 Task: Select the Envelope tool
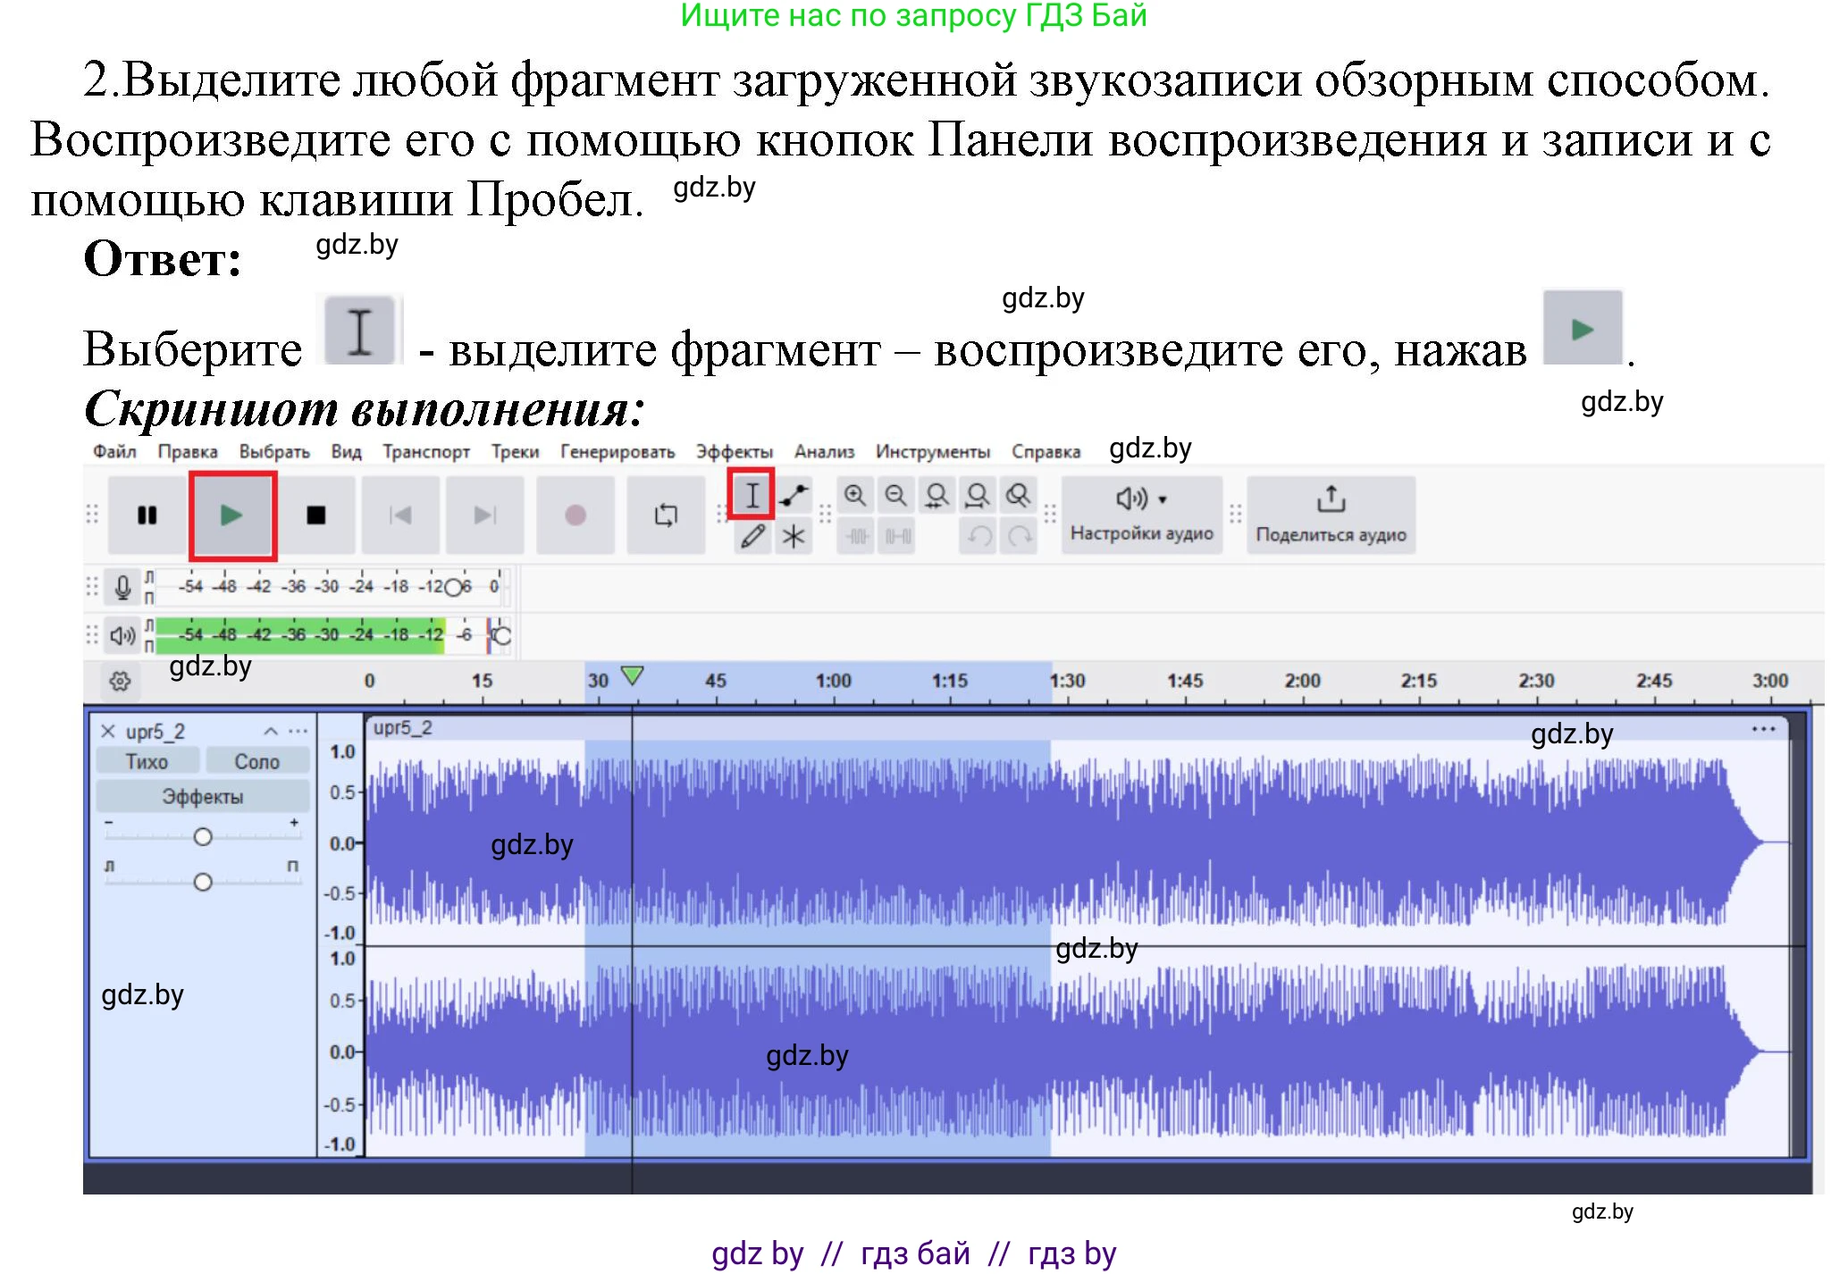(x=794, y=492)
